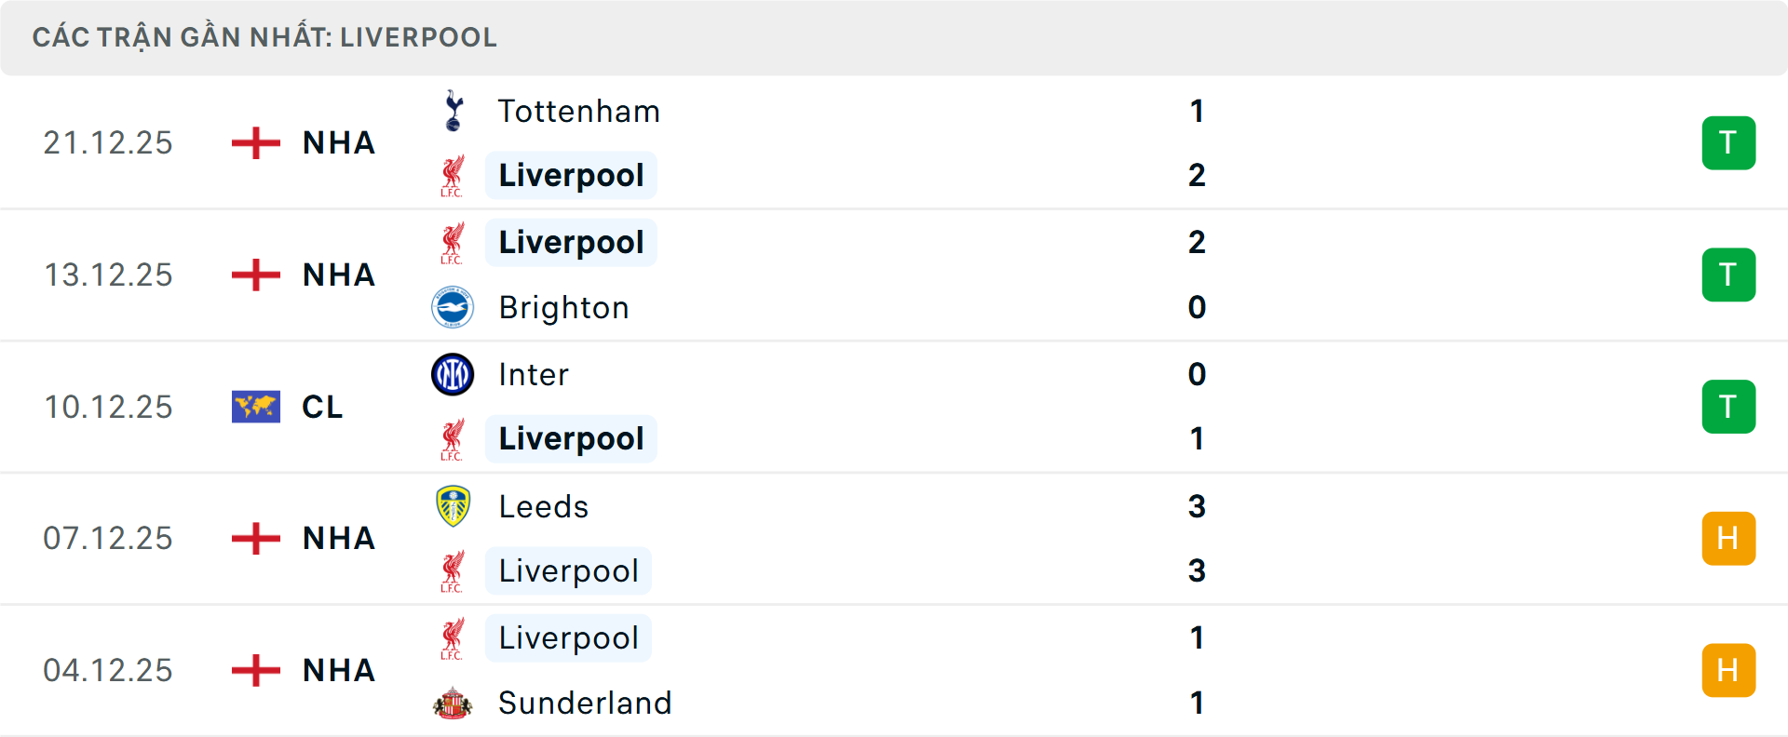Click the Brighton team name
Screen dimensions: 1788x737
563,307
